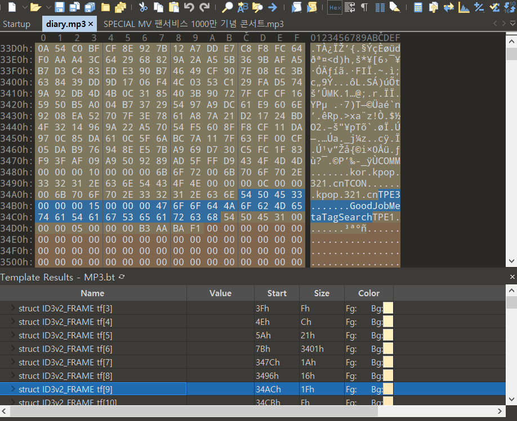Click the 34B0h address row label

(x=17, y=206)
